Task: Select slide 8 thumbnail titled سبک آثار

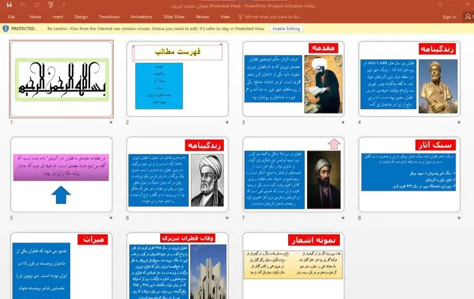Action: coord(410,175)
